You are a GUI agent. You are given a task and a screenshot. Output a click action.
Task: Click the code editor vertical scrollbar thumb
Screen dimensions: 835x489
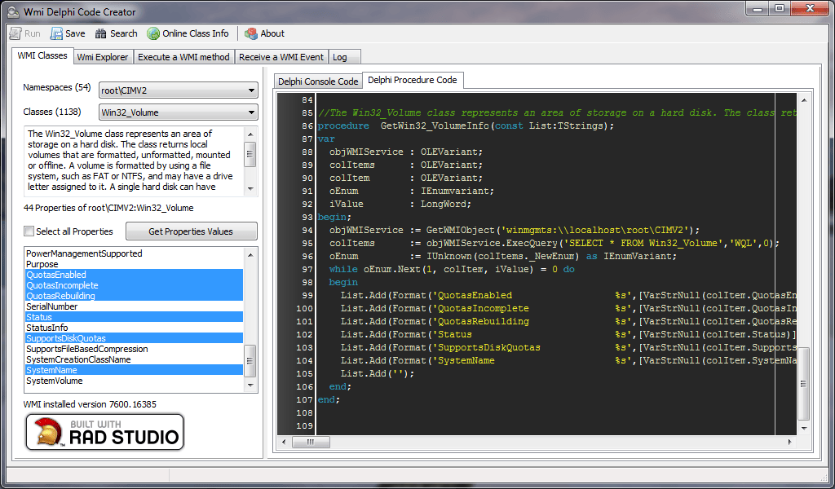[x=803, y=384]
